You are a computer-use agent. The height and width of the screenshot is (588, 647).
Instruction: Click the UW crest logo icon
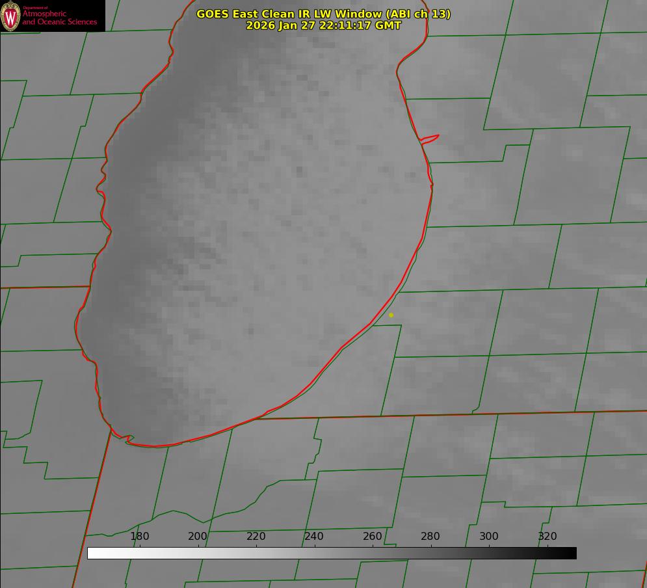pos(10,16)
